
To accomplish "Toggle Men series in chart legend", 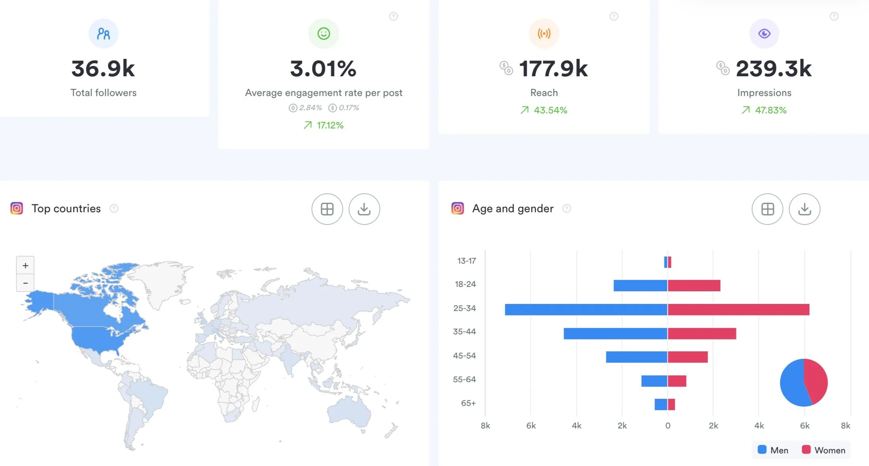I will tap(773, 450).
